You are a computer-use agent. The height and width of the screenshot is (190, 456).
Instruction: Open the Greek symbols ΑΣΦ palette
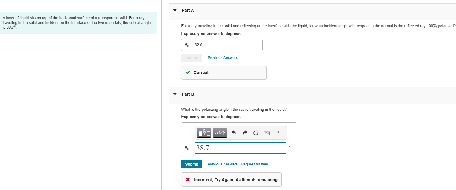tap(220, 133)
